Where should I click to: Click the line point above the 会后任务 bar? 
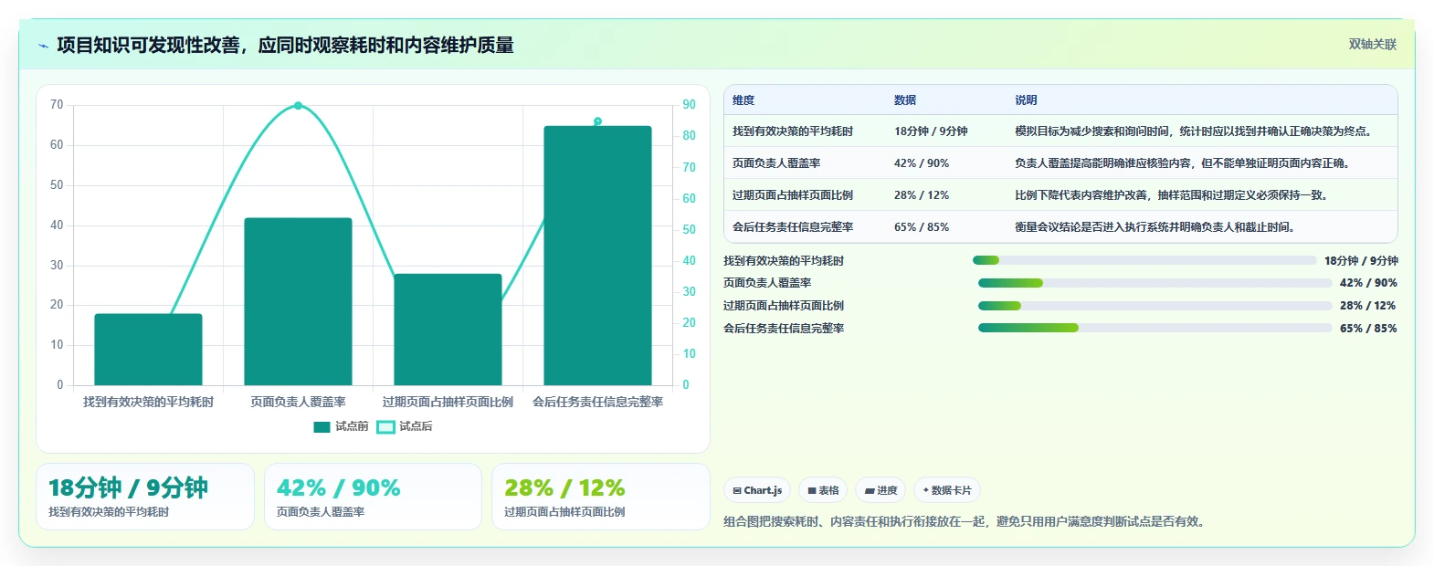click(x=597, y=121)
